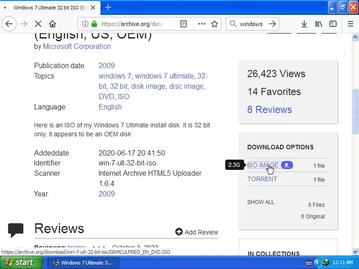Click the ISO image download arrow badge

pos(287,165)
